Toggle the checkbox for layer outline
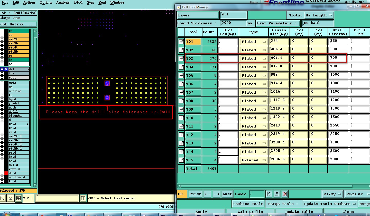 point(2,91)
